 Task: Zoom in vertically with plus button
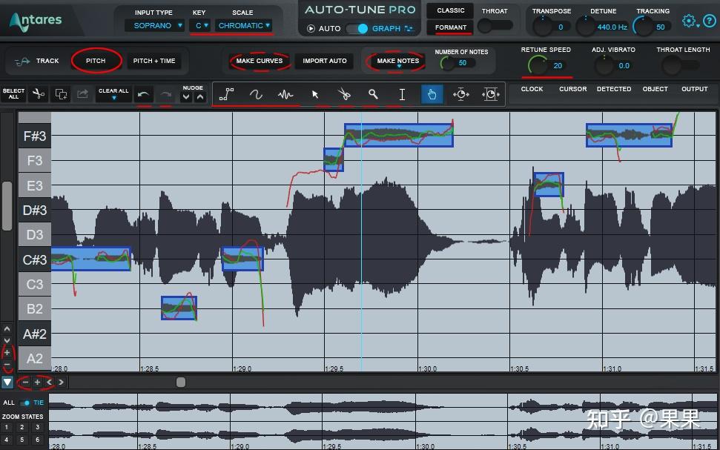pos(7,353)
